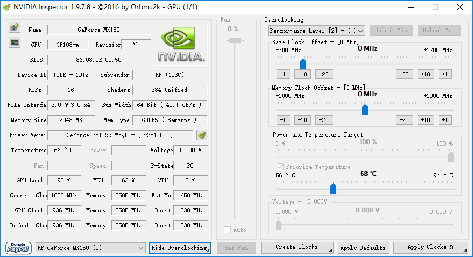Close the NVIDIA Inspector window
473x257 pixels.
(460, 7)
